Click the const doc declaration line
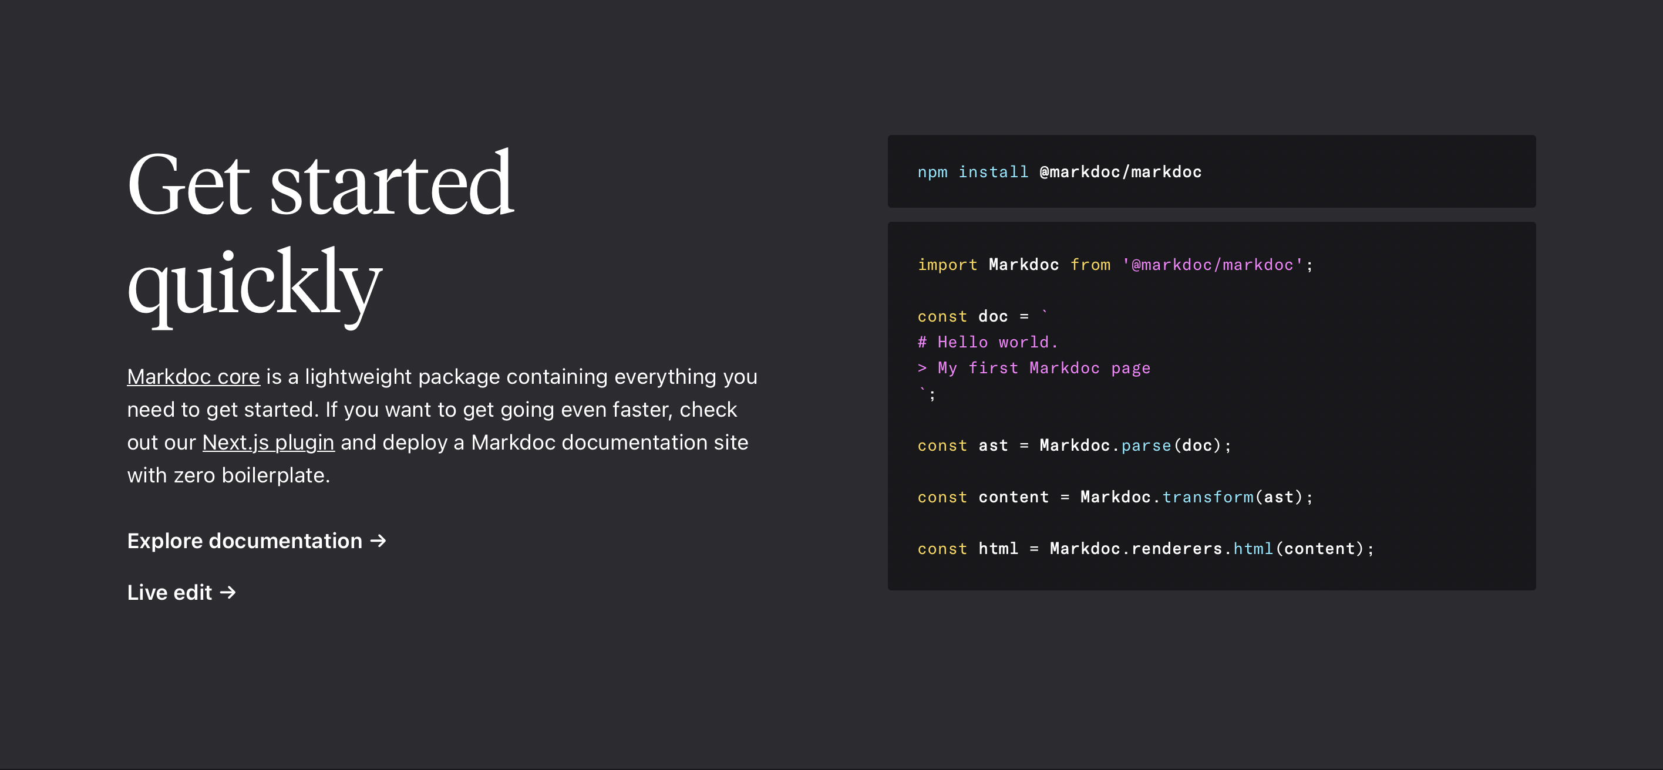This screenshot has height=770, width=1663. pos(981,317)
